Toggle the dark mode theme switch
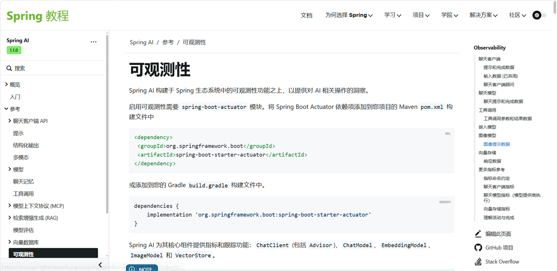 coord(539,15)
